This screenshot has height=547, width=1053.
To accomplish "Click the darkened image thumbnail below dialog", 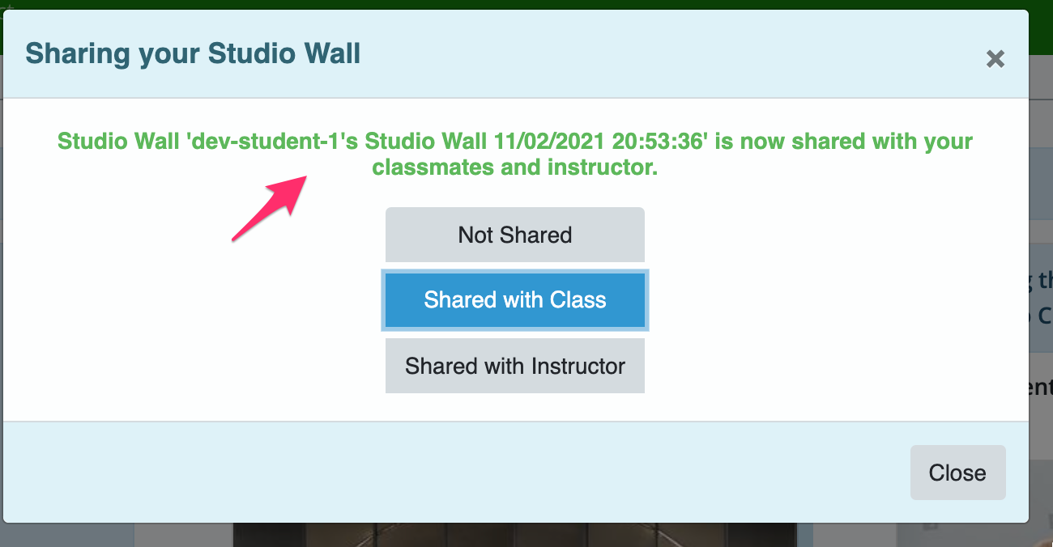I will pyautogui.click(x=522, y=535).
